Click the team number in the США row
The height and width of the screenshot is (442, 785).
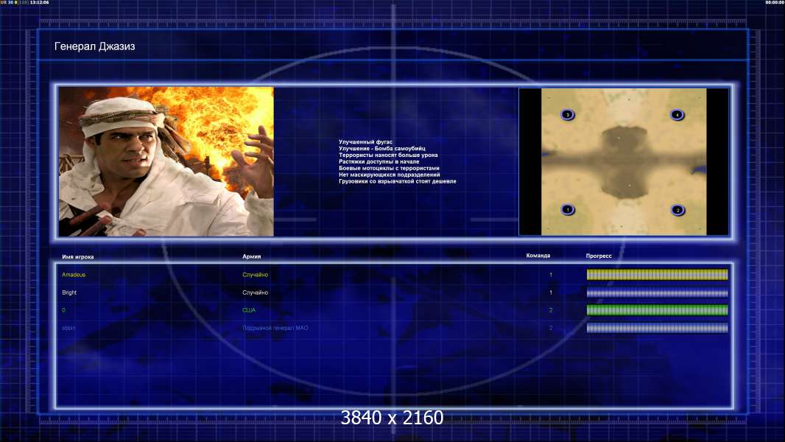pyautogui.click(x=551, y=310)
